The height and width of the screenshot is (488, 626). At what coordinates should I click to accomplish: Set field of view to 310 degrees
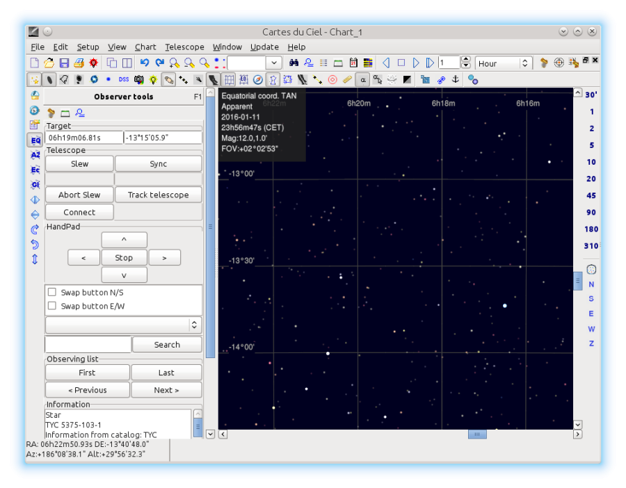click(x=591, y=246)
